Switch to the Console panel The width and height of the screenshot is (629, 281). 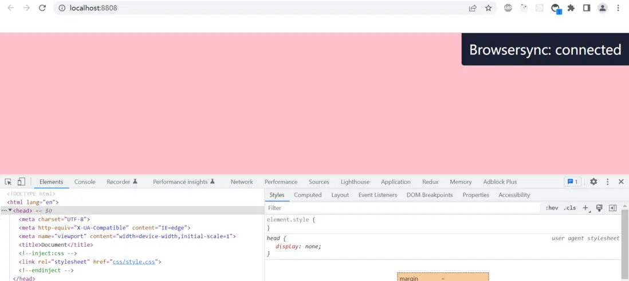click(x=85, y=181)
